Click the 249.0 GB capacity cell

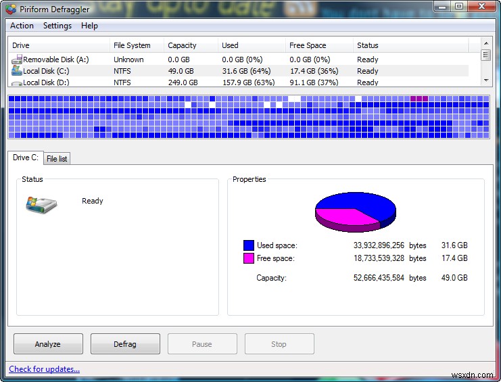click(x=183, y=82)
